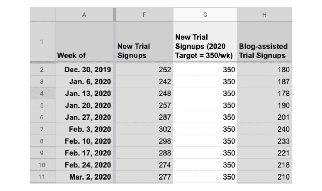Click the select-all corner box

(x=42, y=15)
